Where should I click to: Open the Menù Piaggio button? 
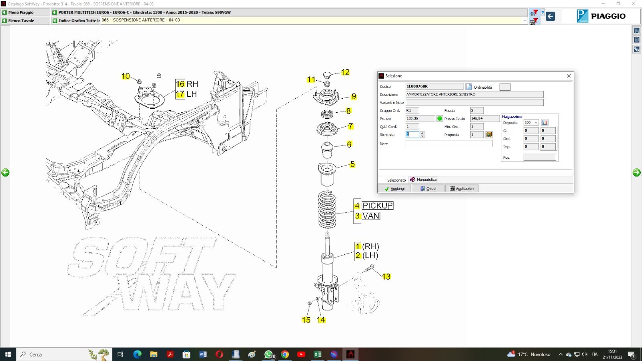[x=25, y=12]
